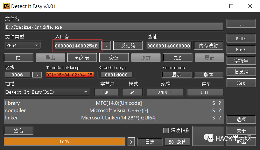Click the TimeDateStamp value field
The image size is (260, 150).
[70, 75]
